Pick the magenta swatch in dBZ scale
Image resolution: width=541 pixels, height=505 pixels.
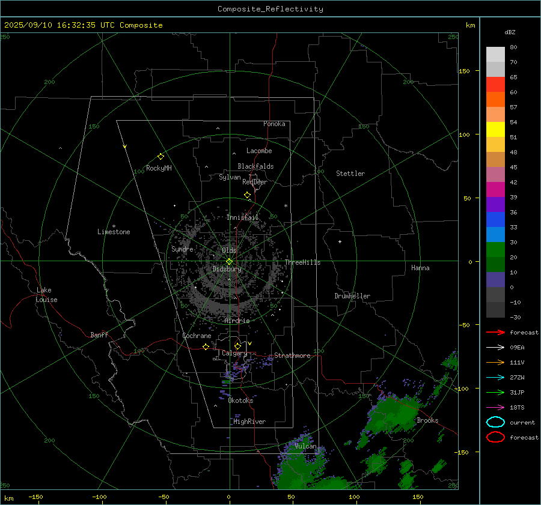pyautogui.click(x=495, y=190)
